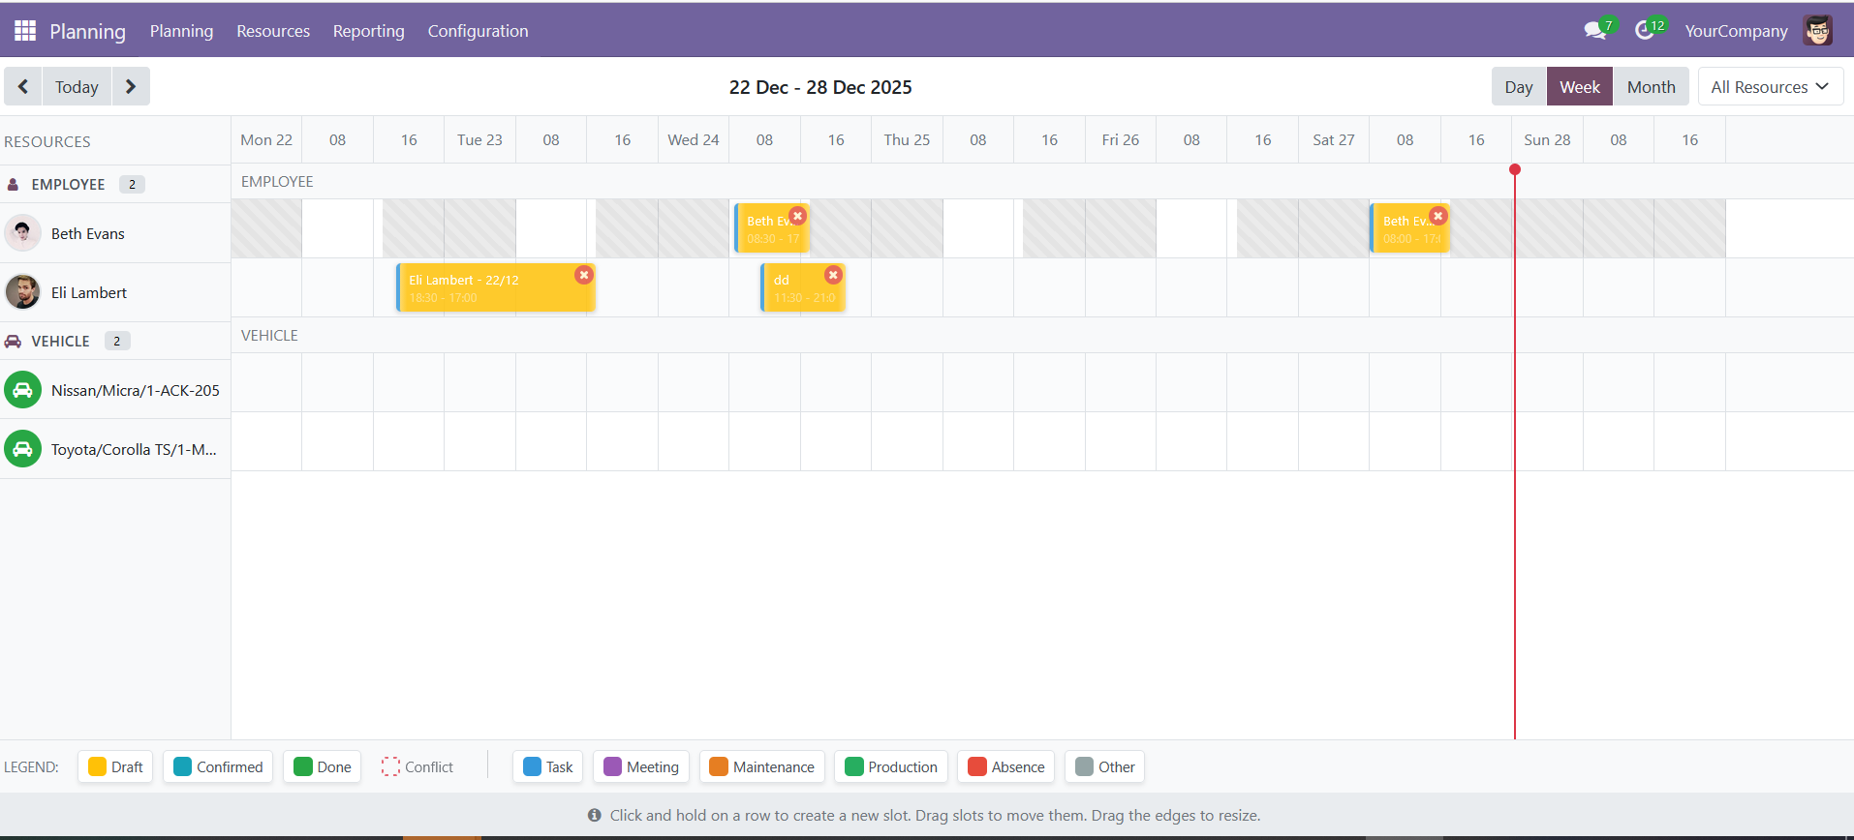Click the Draft legend swatch

[x=97, y=766]
